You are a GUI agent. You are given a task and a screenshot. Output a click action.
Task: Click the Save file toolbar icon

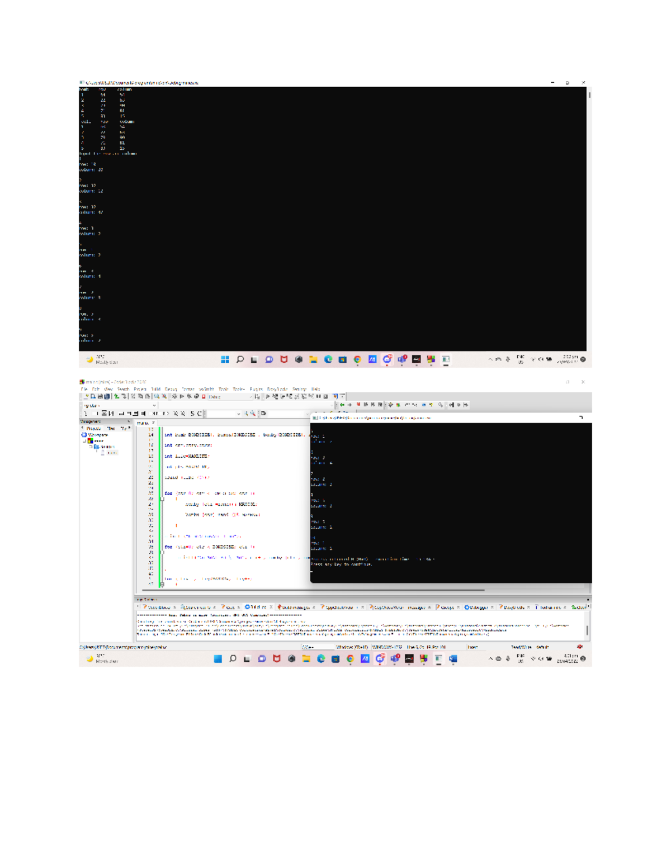pyautogui.click(x=100, y=396)
